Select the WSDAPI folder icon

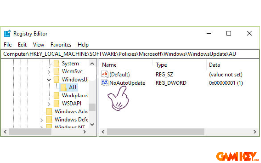click(x=56, y=103)
